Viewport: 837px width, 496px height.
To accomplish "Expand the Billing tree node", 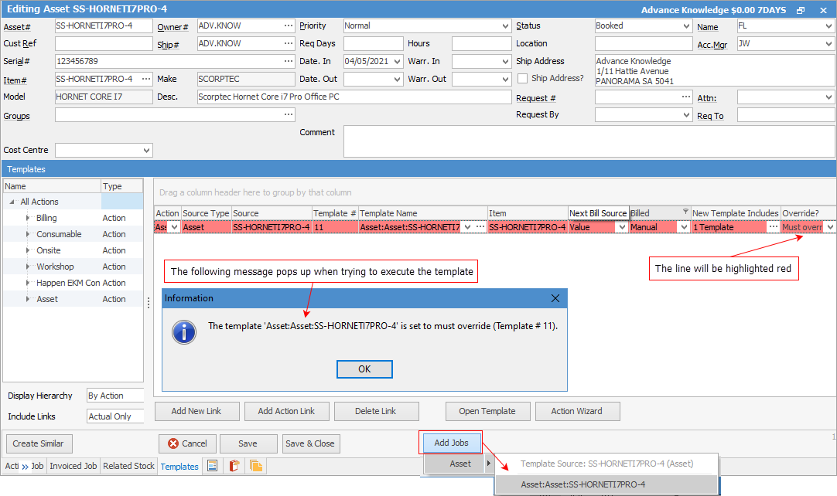I will click(x=28, y=218).
